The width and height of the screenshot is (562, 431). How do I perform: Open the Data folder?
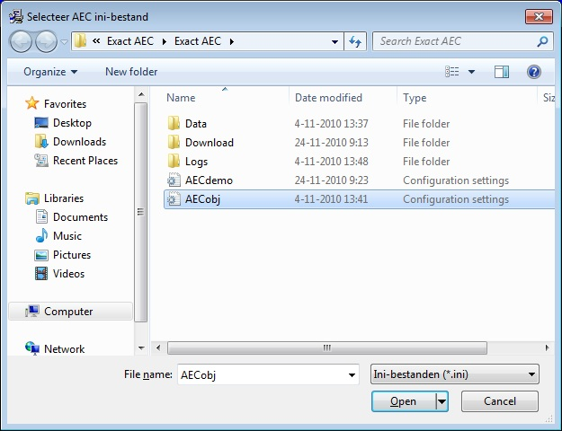click(x=195, y=124)
